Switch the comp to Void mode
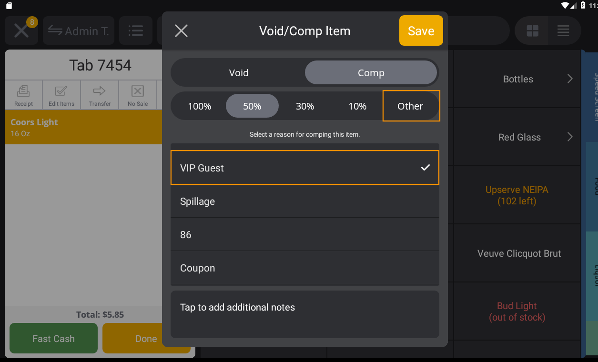 (x=239, y=72)
